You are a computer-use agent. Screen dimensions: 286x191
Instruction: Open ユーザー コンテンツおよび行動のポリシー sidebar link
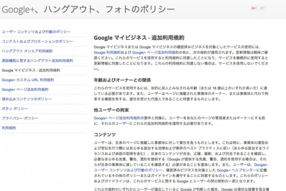pyautogui.click(x=36, y=32)
